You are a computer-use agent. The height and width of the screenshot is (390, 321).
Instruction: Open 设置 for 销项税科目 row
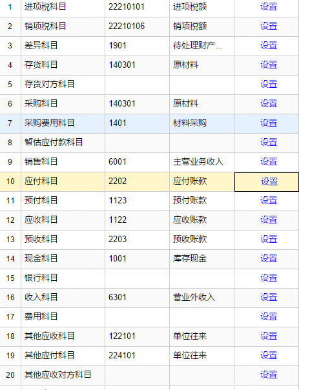coord(269,26)
